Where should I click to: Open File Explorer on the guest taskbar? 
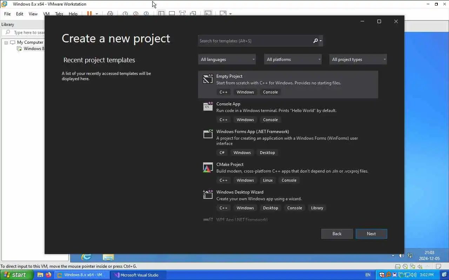click(108, 257)
